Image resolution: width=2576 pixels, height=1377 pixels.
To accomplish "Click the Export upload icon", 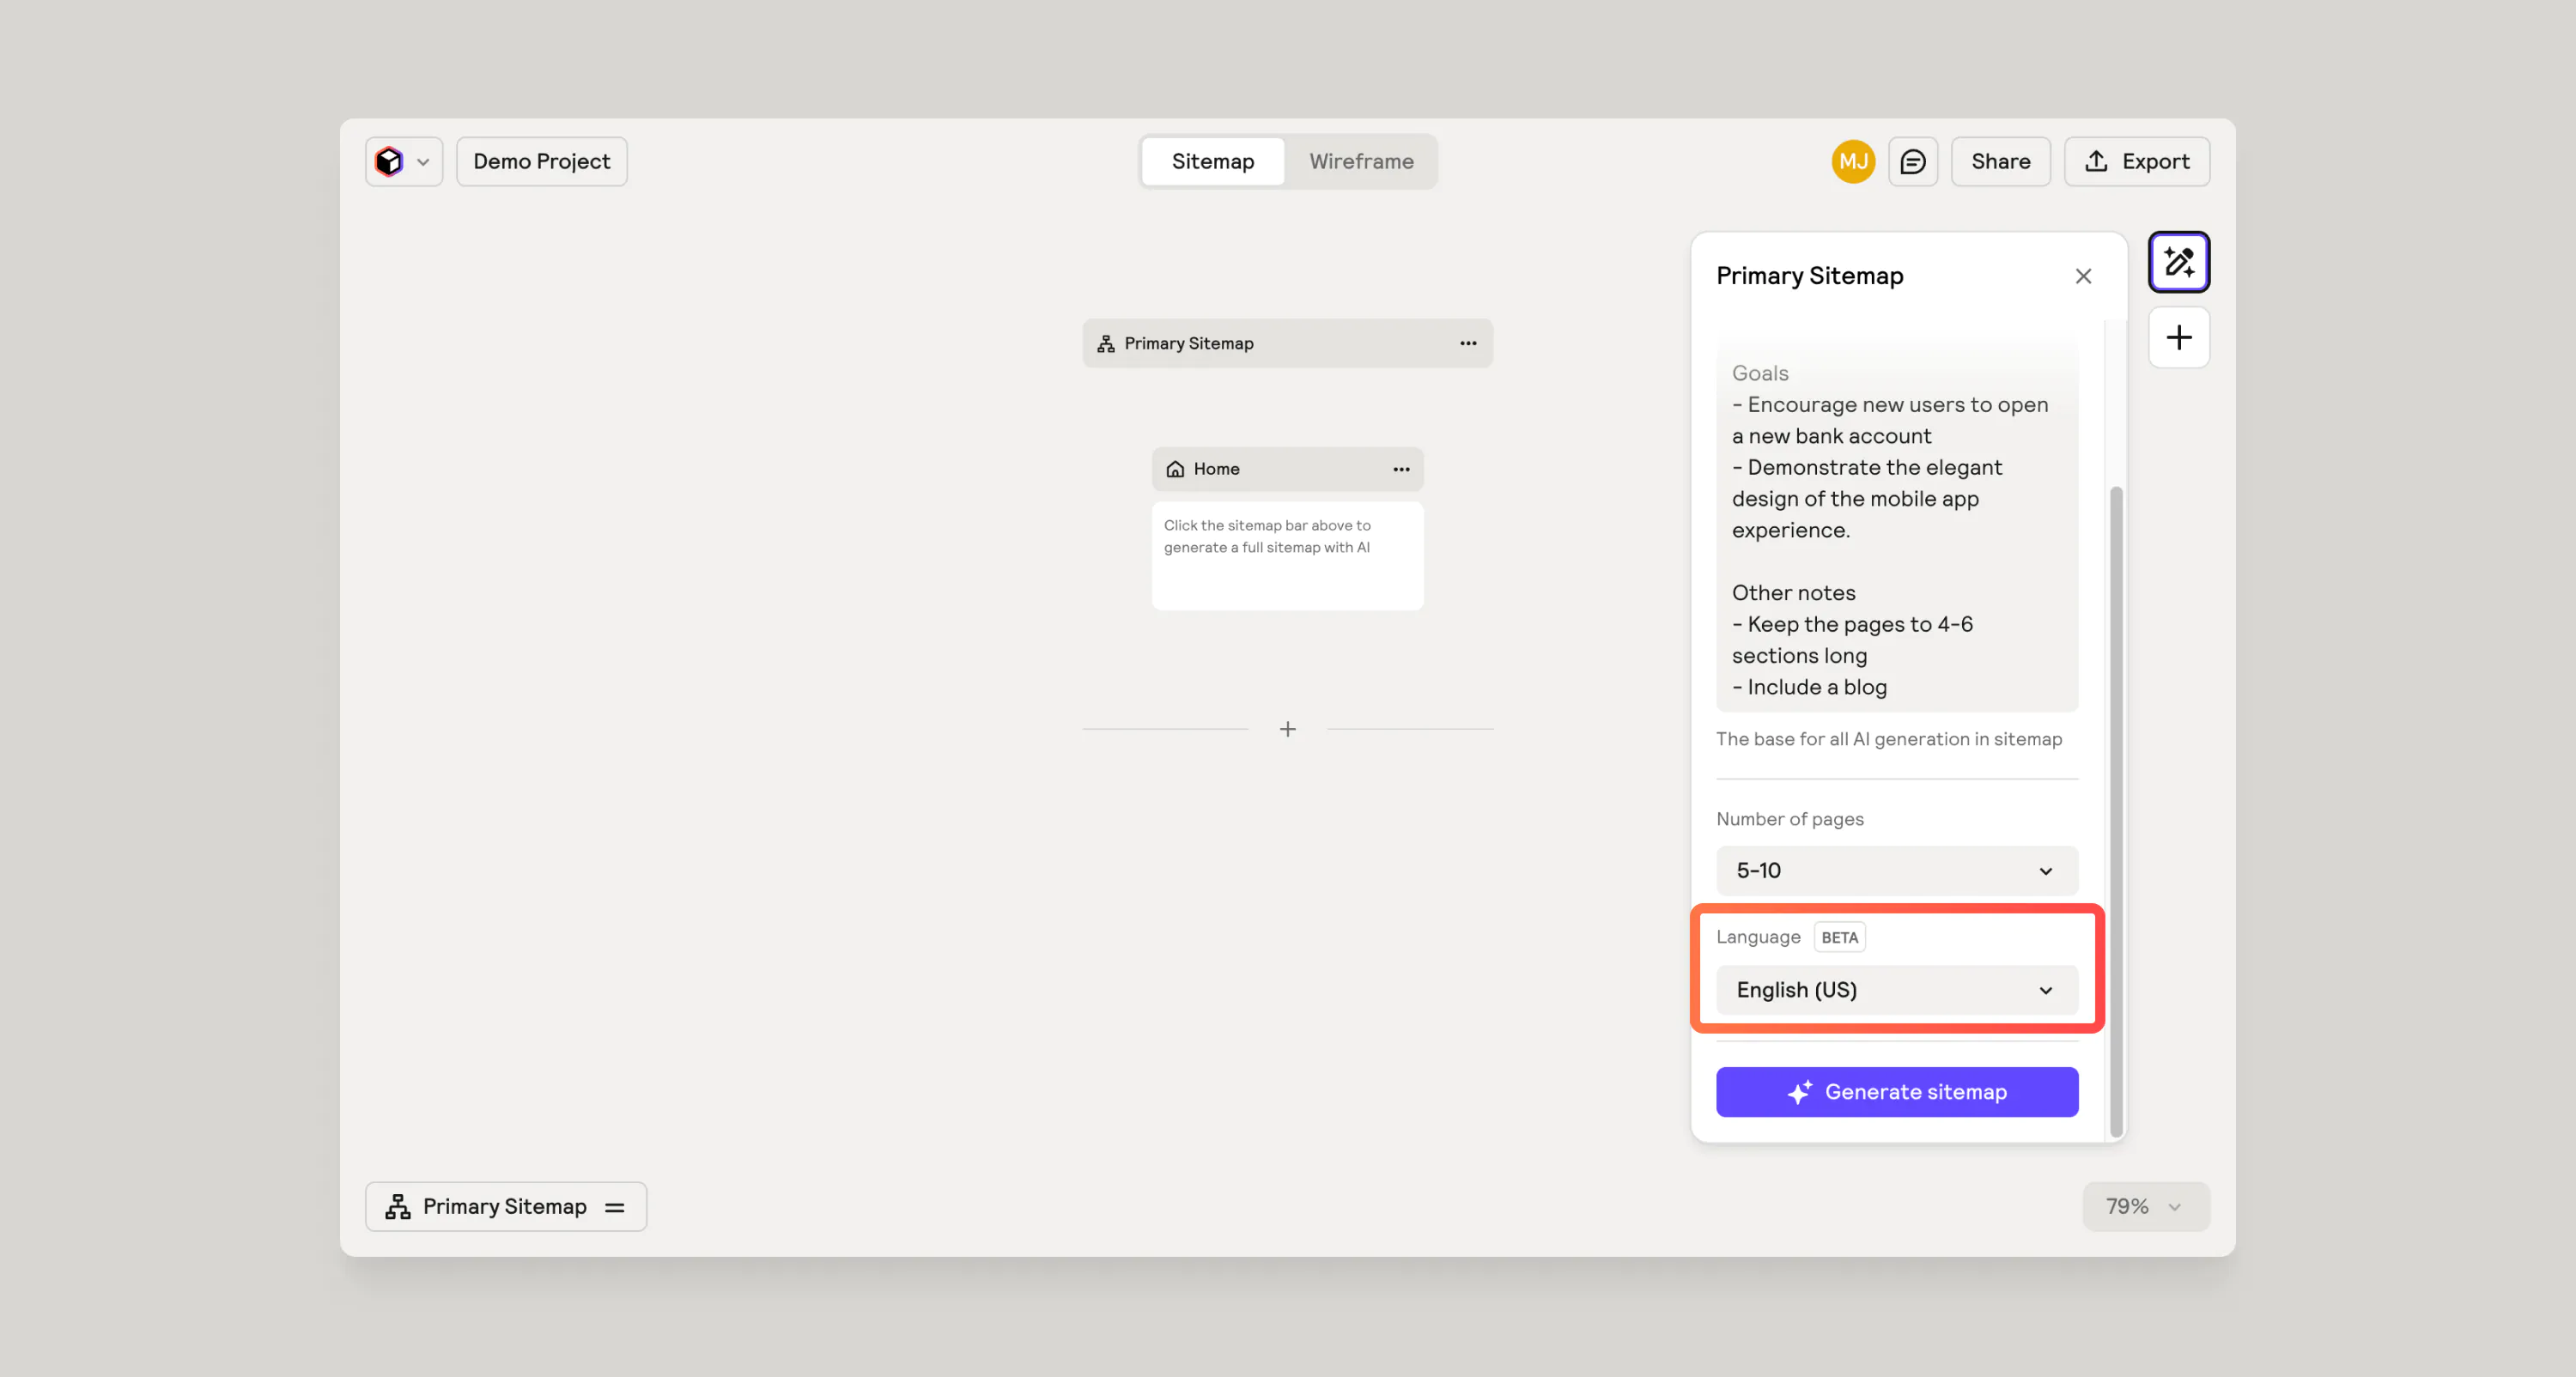I will pyautogui.click(x=2096, y=161).
